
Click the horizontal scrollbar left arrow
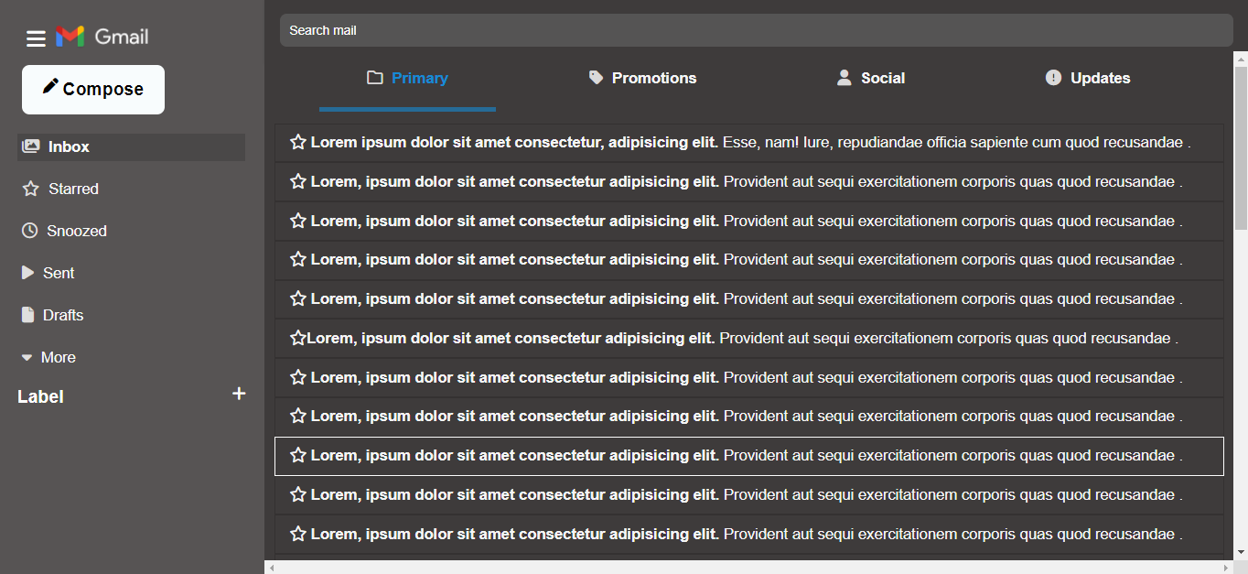[270, 568]
